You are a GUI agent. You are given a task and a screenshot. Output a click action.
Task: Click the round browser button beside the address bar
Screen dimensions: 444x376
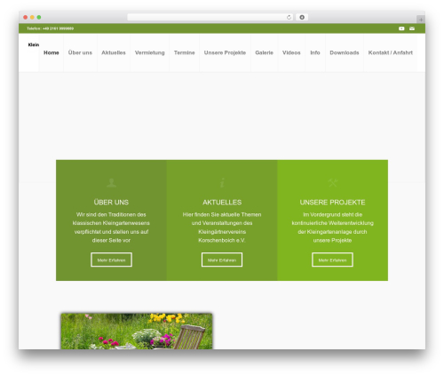coord(302,17)
